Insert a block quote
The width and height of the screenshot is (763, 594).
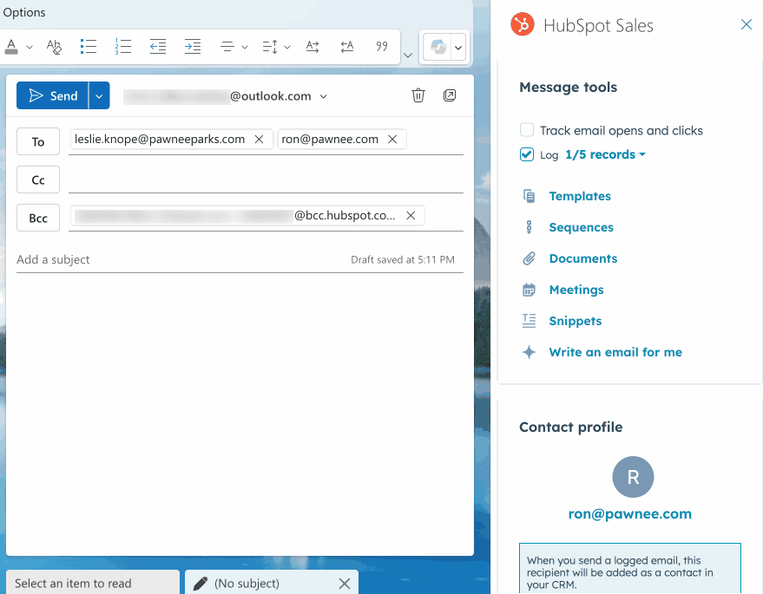382,47
